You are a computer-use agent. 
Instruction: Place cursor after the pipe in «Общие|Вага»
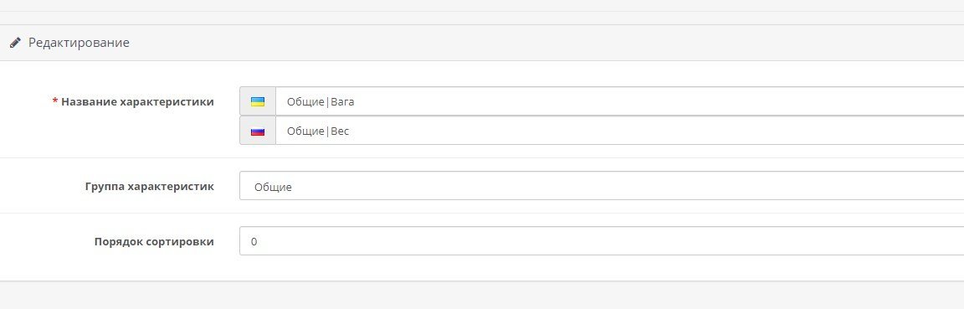tap(331, 102)
